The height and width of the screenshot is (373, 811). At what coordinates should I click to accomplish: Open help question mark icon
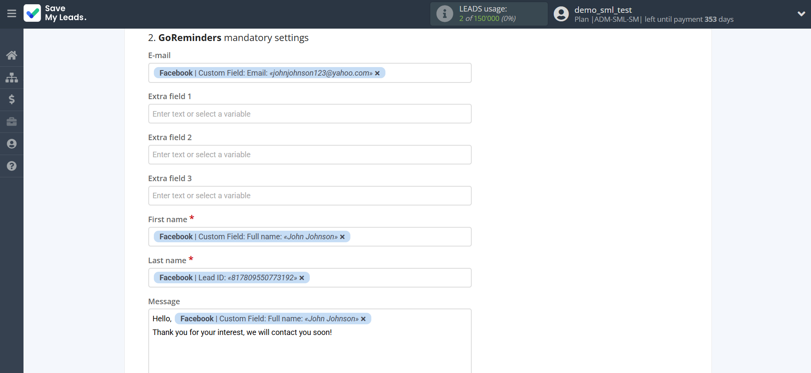pyautogui.click(x=12, y=166)
